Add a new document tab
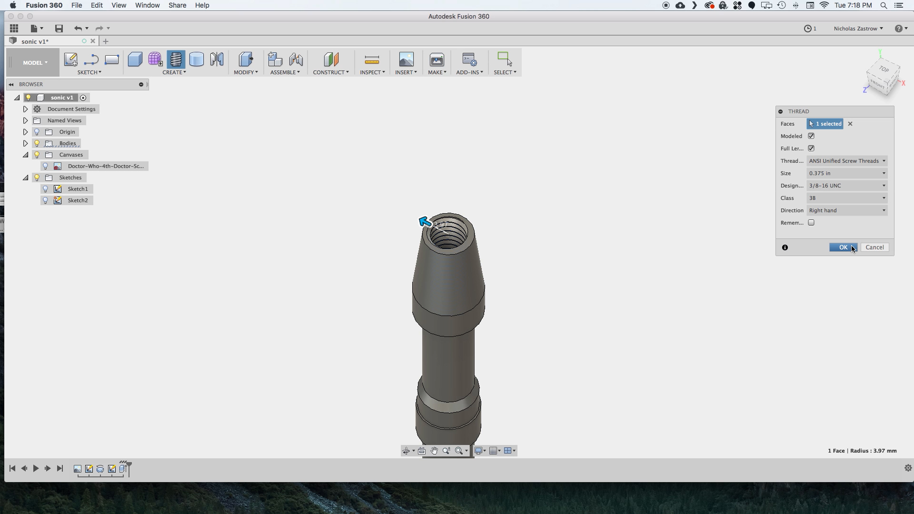 106,41
